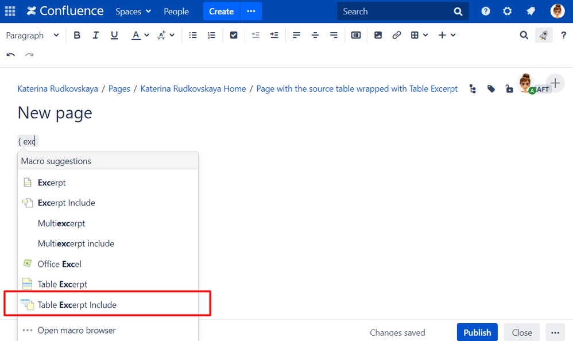Image resolution: width=573 pixels, height=341 pixels.
Task: Apply the text color A button
Action: [136, 35]
